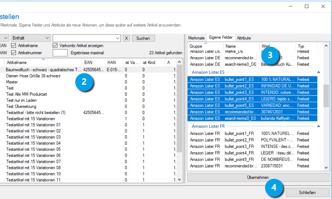
Task: Select the search-terms0_DE field row
Action: pyautogui.click(x=252, y=64)
